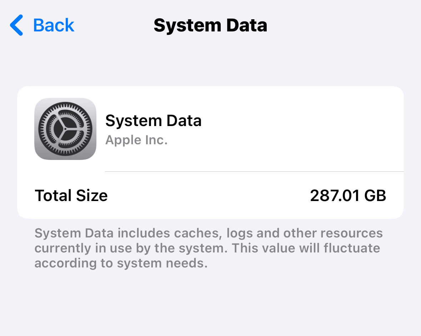Click the word System in the header
The image size is (421, 336).
[x=187, y=26]
